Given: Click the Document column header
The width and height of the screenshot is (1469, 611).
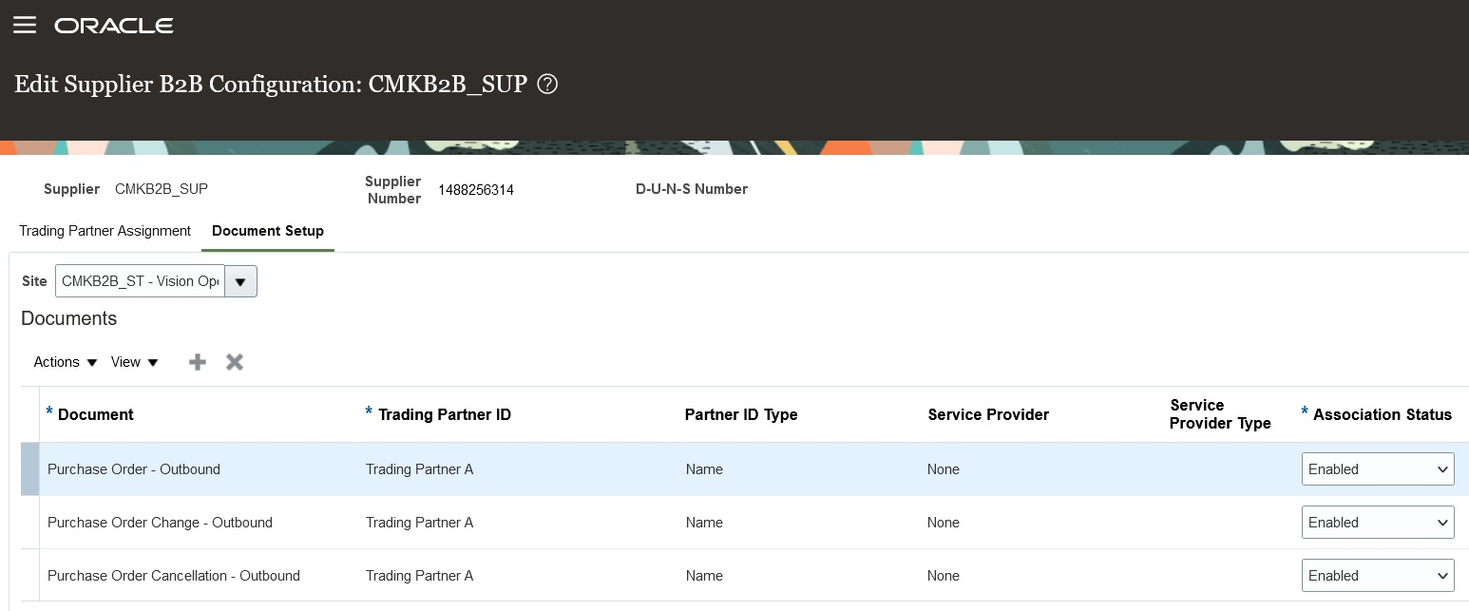Looking at the screenshot, I should click(98, 415).
